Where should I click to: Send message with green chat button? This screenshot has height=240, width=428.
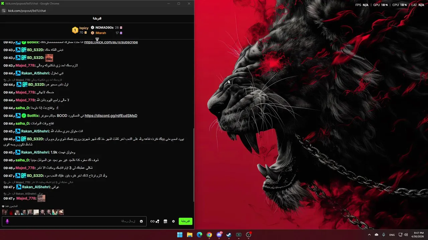click(x=185, y=221)
